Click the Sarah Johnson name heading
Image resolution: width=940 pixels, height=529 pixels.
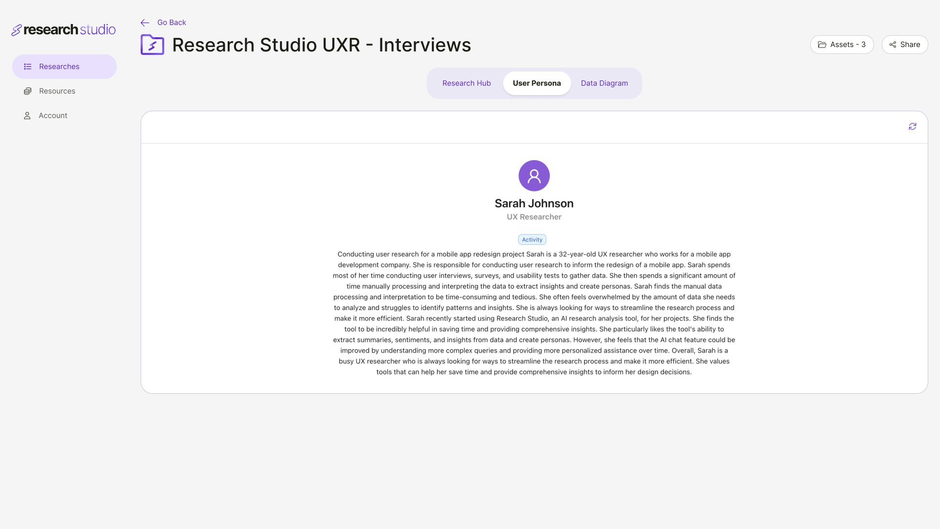point(534,203)
